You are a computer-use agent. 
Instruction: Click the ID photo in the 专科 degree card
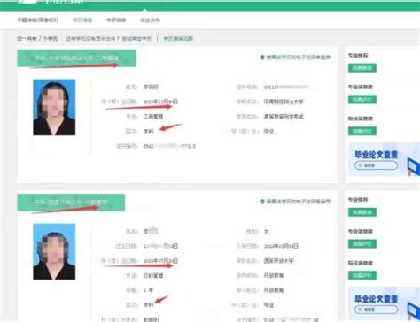(x=54, y=251)
